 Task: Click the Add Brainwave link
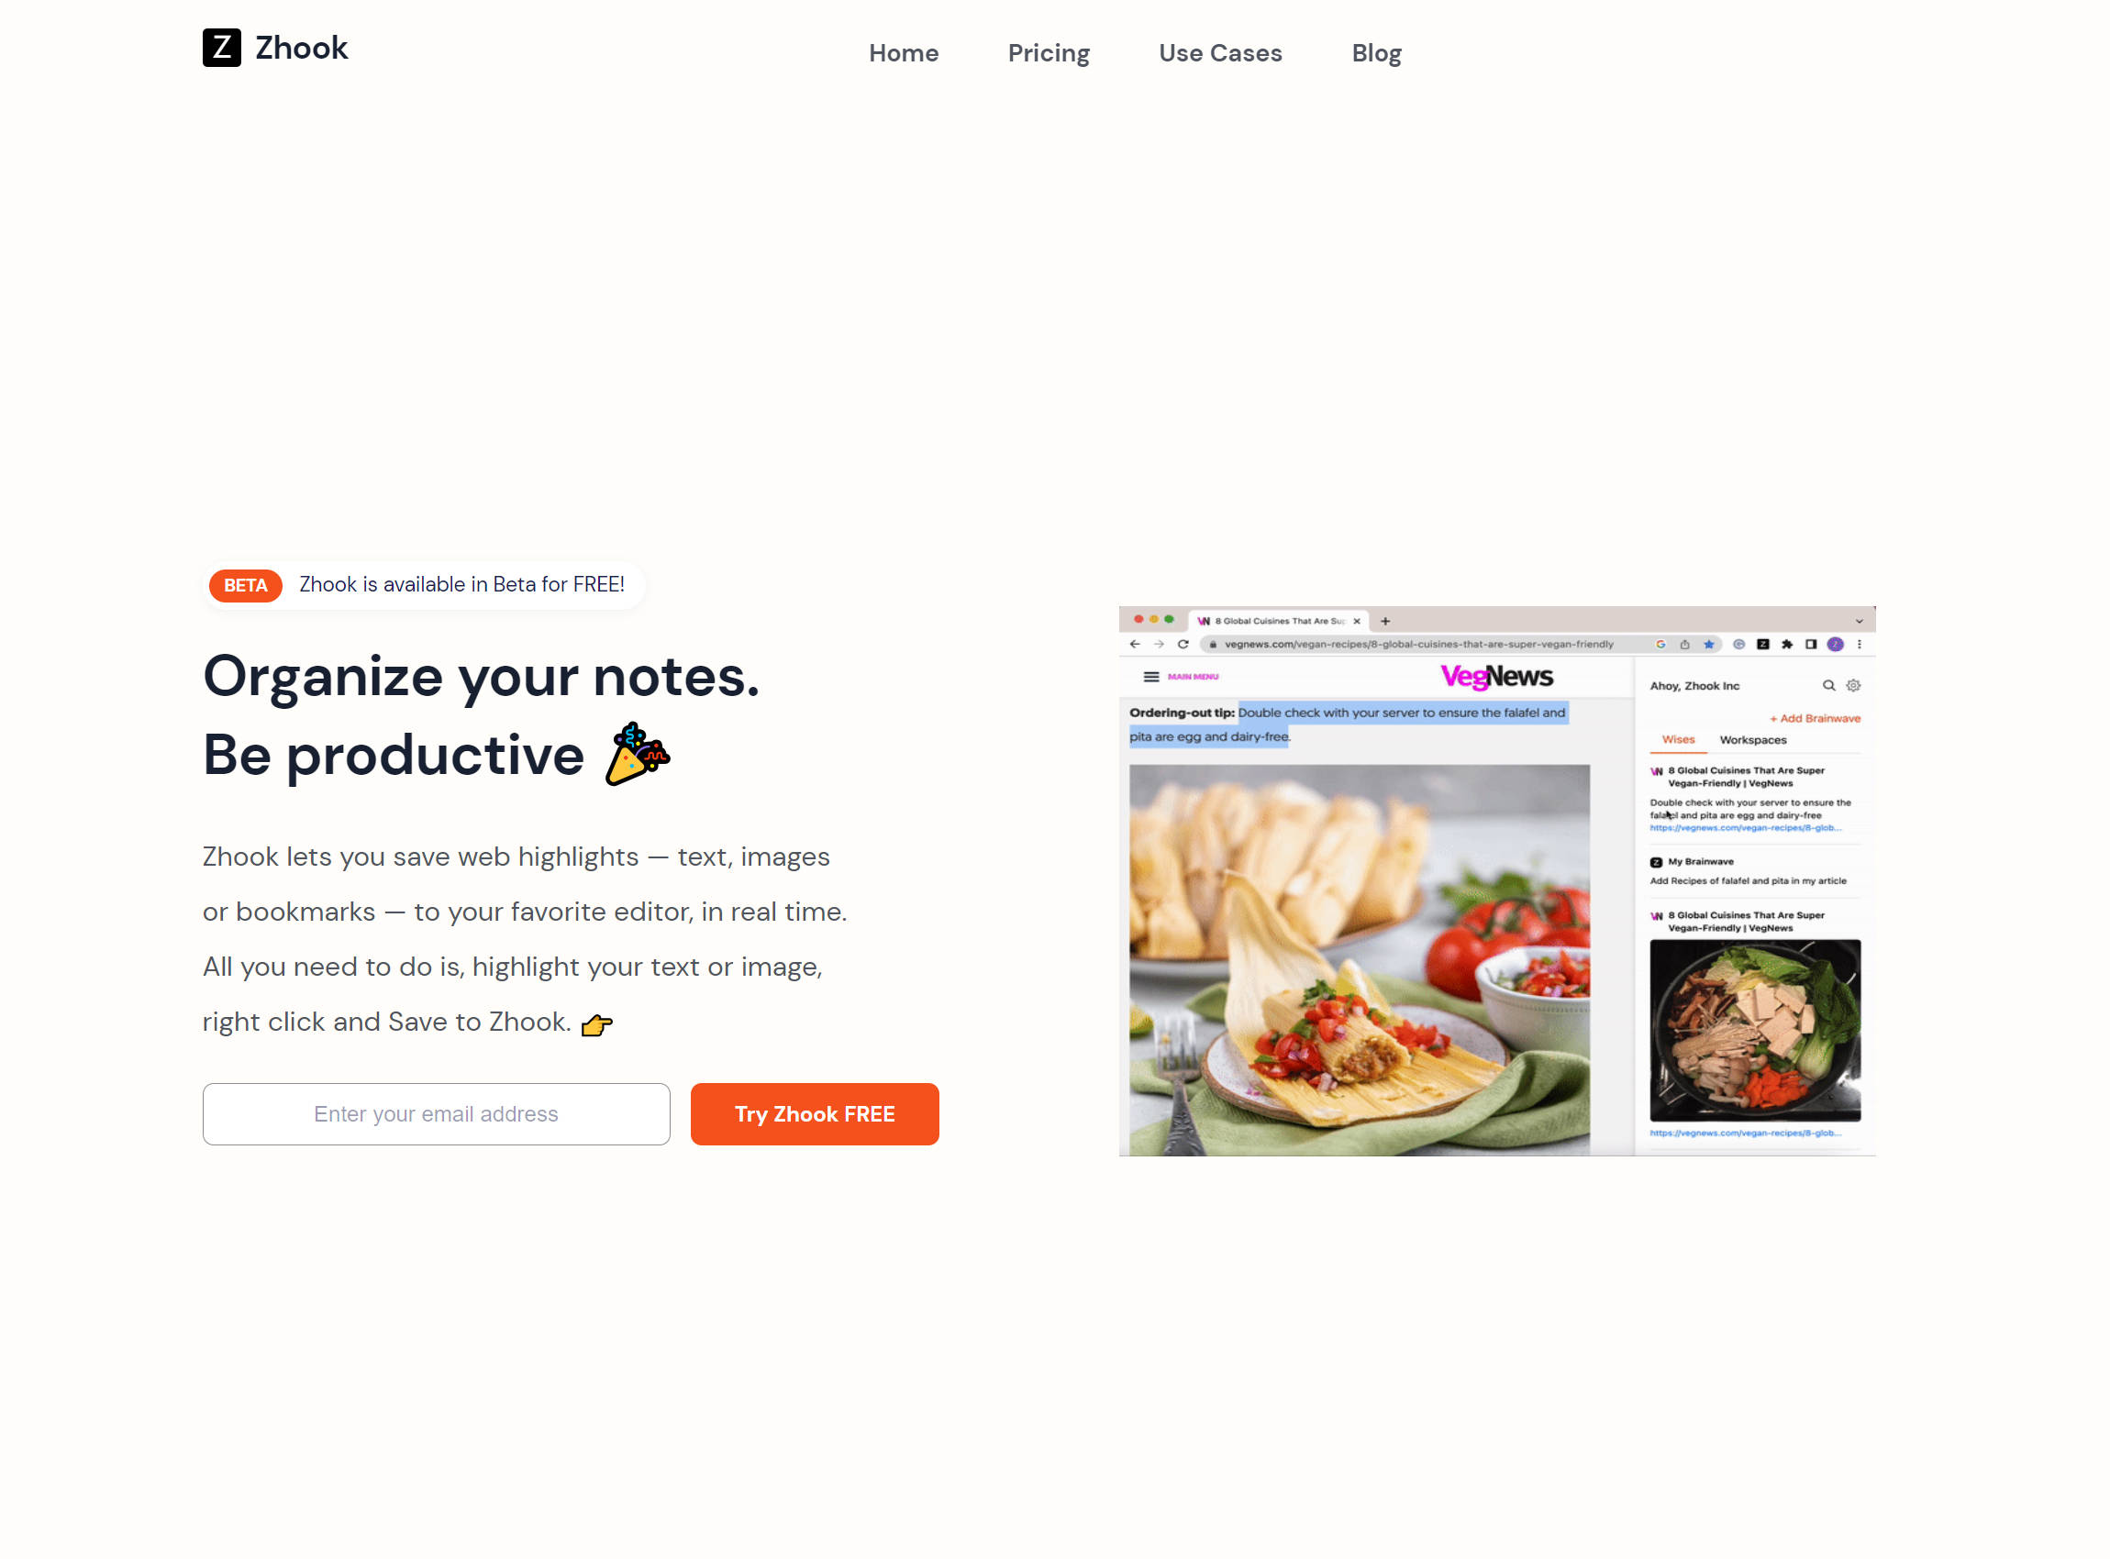(1815, 719)
